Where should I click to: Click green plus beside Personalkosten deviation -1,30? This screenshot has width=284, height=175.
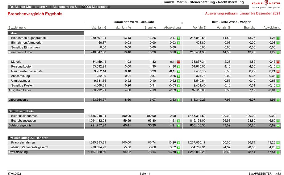point(179,67)
